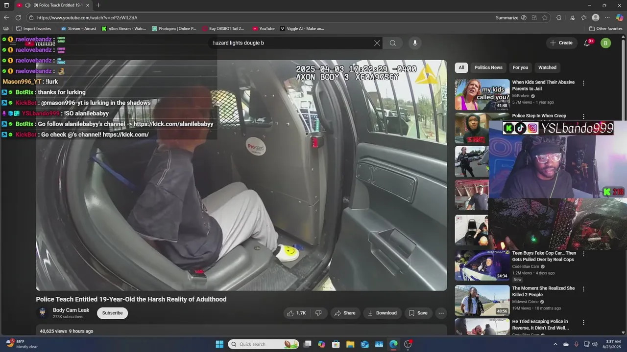Like the video with thumbs up
This screenshot has height=352, width=627.
pyautogui.click(x=297, y=313)
